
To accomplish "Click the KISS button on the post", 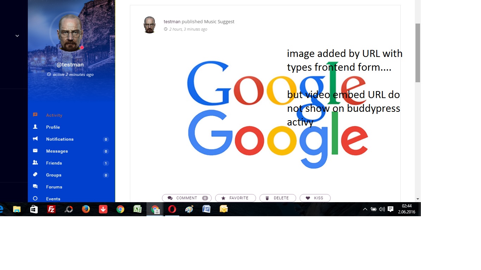I will coord(315,198).
